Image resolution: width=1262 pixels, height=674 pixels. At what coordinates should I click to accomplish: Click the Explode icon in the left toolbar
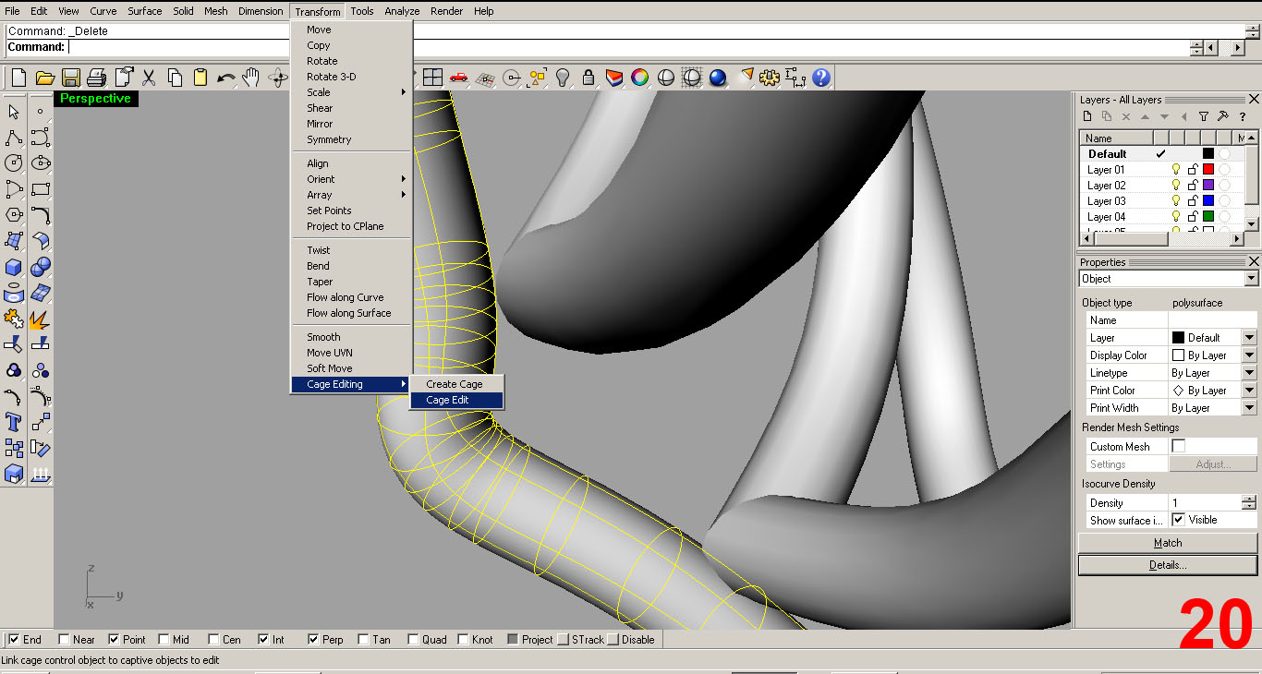pos(41,319)
